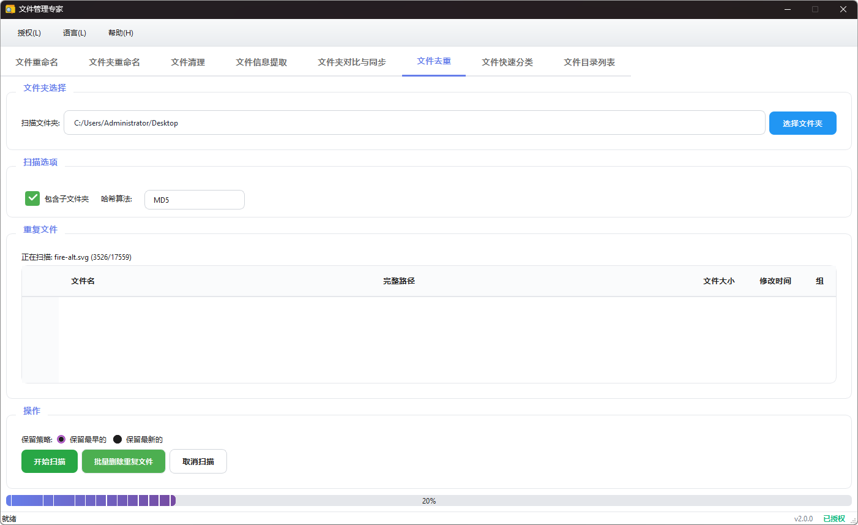Open the 文件信息提取 tab
This screenshot has height=525, width=858.
tap(261, 62)
